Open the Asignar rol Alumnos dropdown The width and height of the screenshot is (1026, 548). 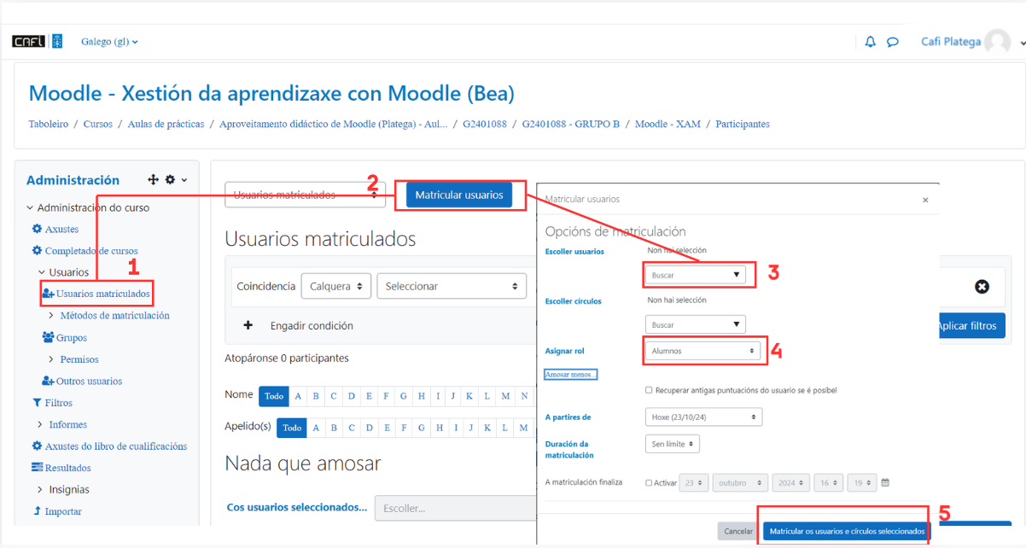(702, 351)
